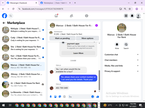Open the $1,050 listing title link
Image resolution: width=145 pixels, height=108 pixels.
point(68,34)
